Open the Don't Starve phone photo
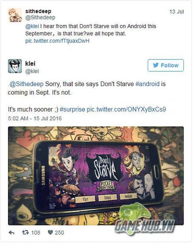 96,176
